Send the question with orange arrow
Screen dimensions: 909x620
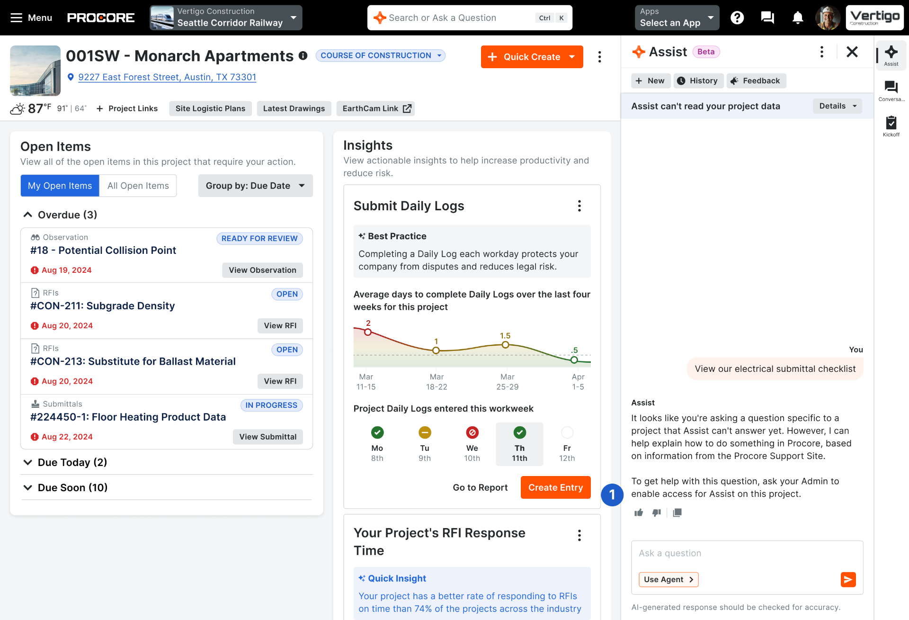click(848, 579)
